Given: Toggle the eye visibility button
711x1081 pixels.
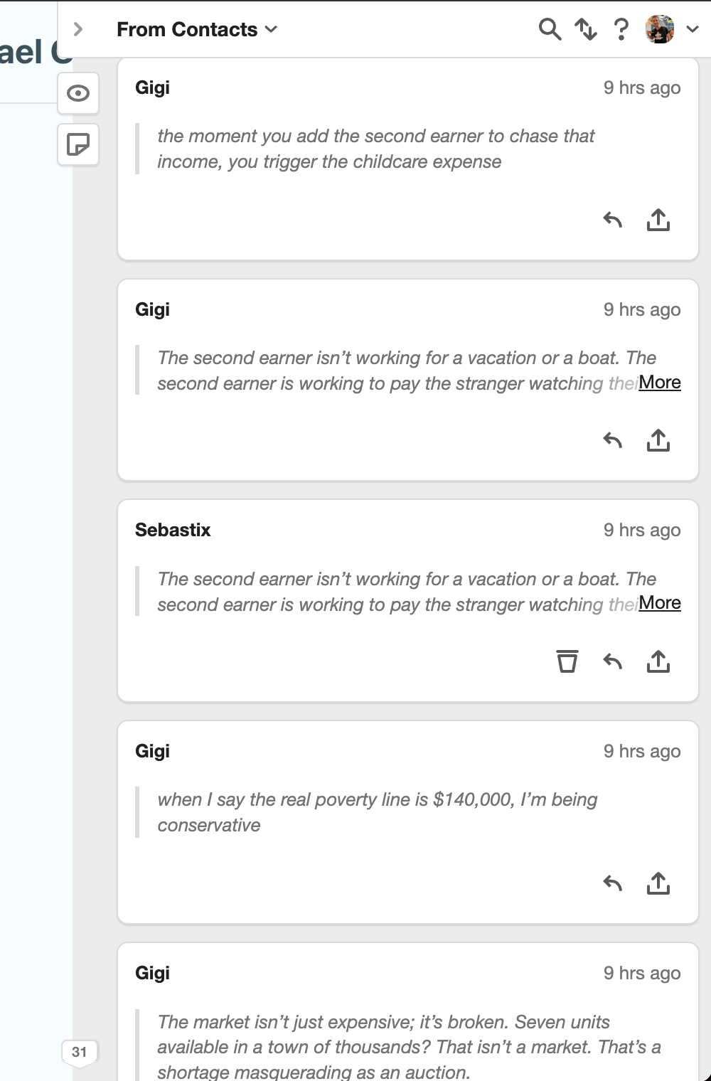Looking at the screenshot, I should click(x=77, y=93).
